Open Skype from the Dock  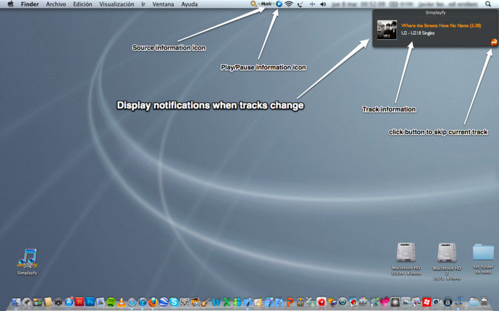click(173, 302)
